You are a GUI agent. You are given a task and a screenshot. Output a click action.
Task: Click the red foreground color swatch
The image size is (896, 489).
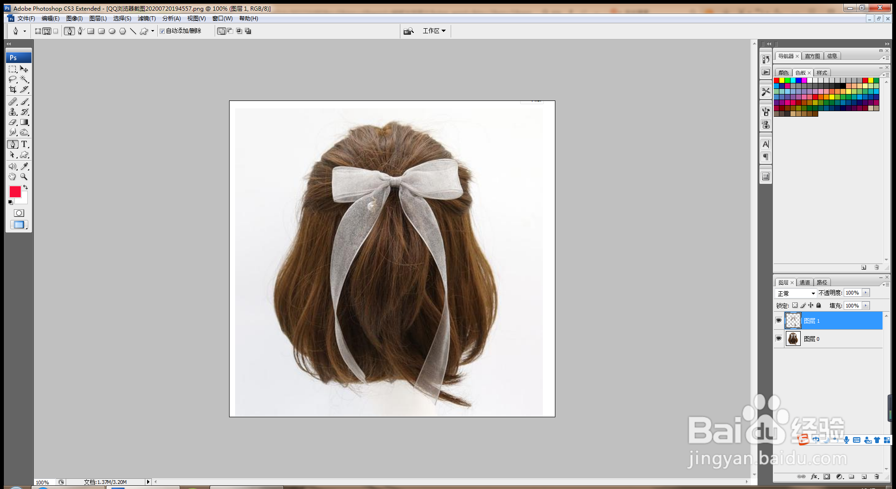pyautogui.click(x=15, y=191)
